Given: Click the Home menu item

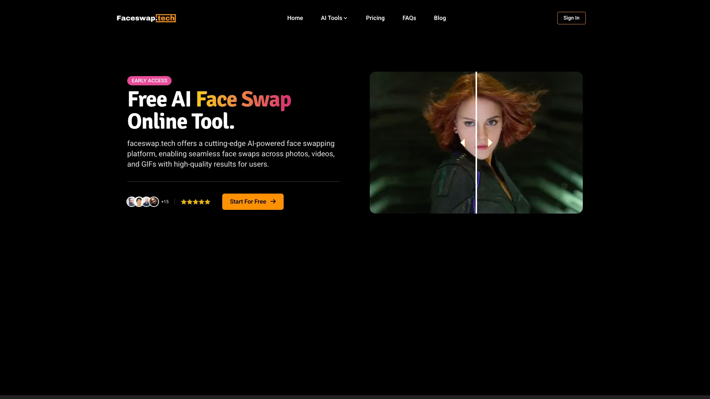Looking at the screenshot, I should (x=295, y=18).
